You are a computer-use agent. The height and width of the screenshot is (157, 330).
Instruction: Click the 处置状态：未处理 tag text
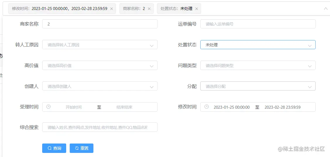pyautogui.click(x=176, y=8)
